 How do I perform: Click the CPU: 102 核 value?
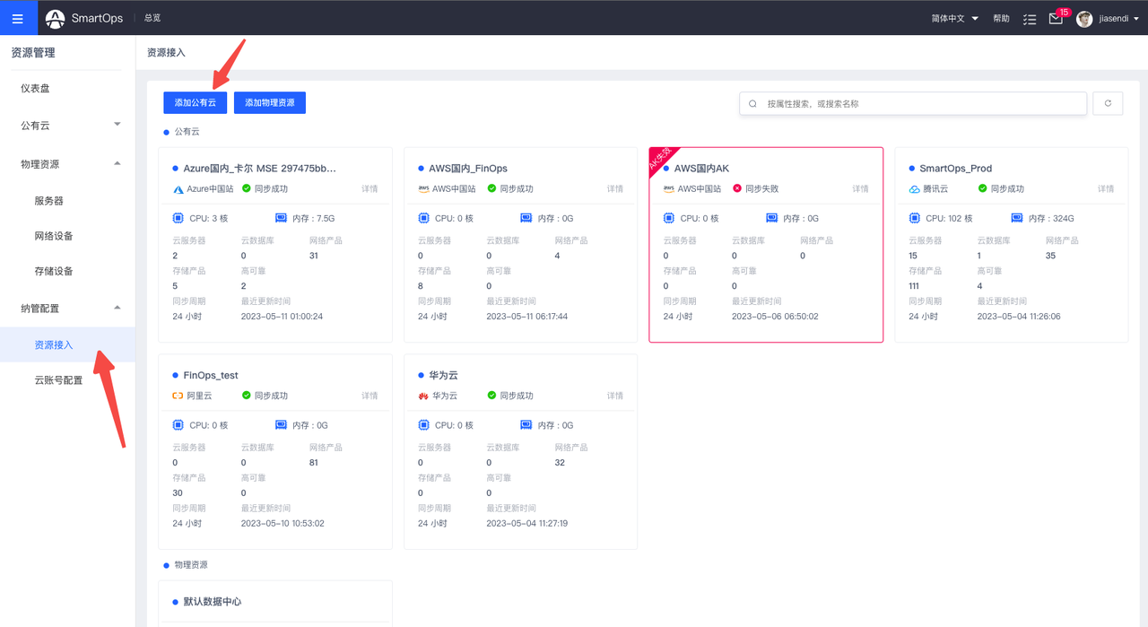point(949,218)
